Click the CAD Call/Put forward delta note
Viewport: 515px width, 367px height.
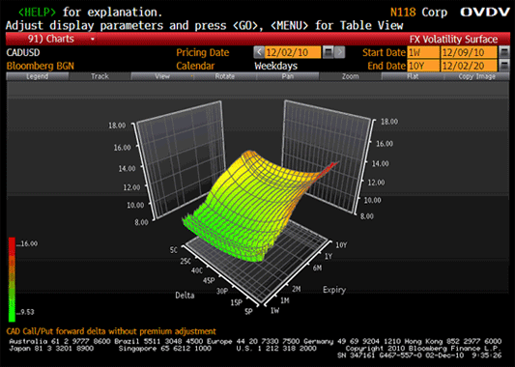pyautogui.click(x=111, y=331)
